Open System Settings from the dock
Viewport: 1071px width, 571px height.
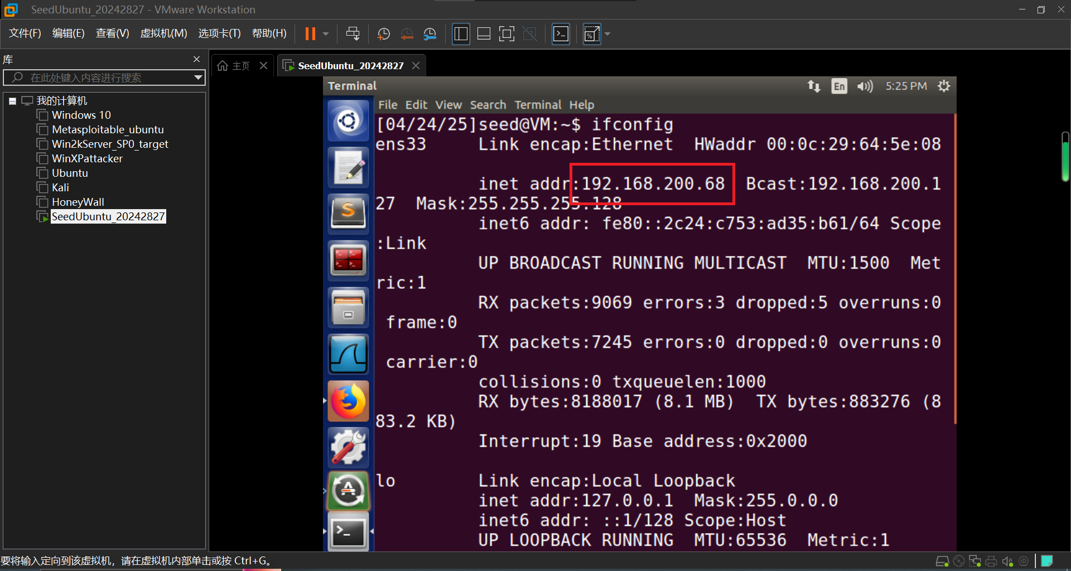[348, 447]
